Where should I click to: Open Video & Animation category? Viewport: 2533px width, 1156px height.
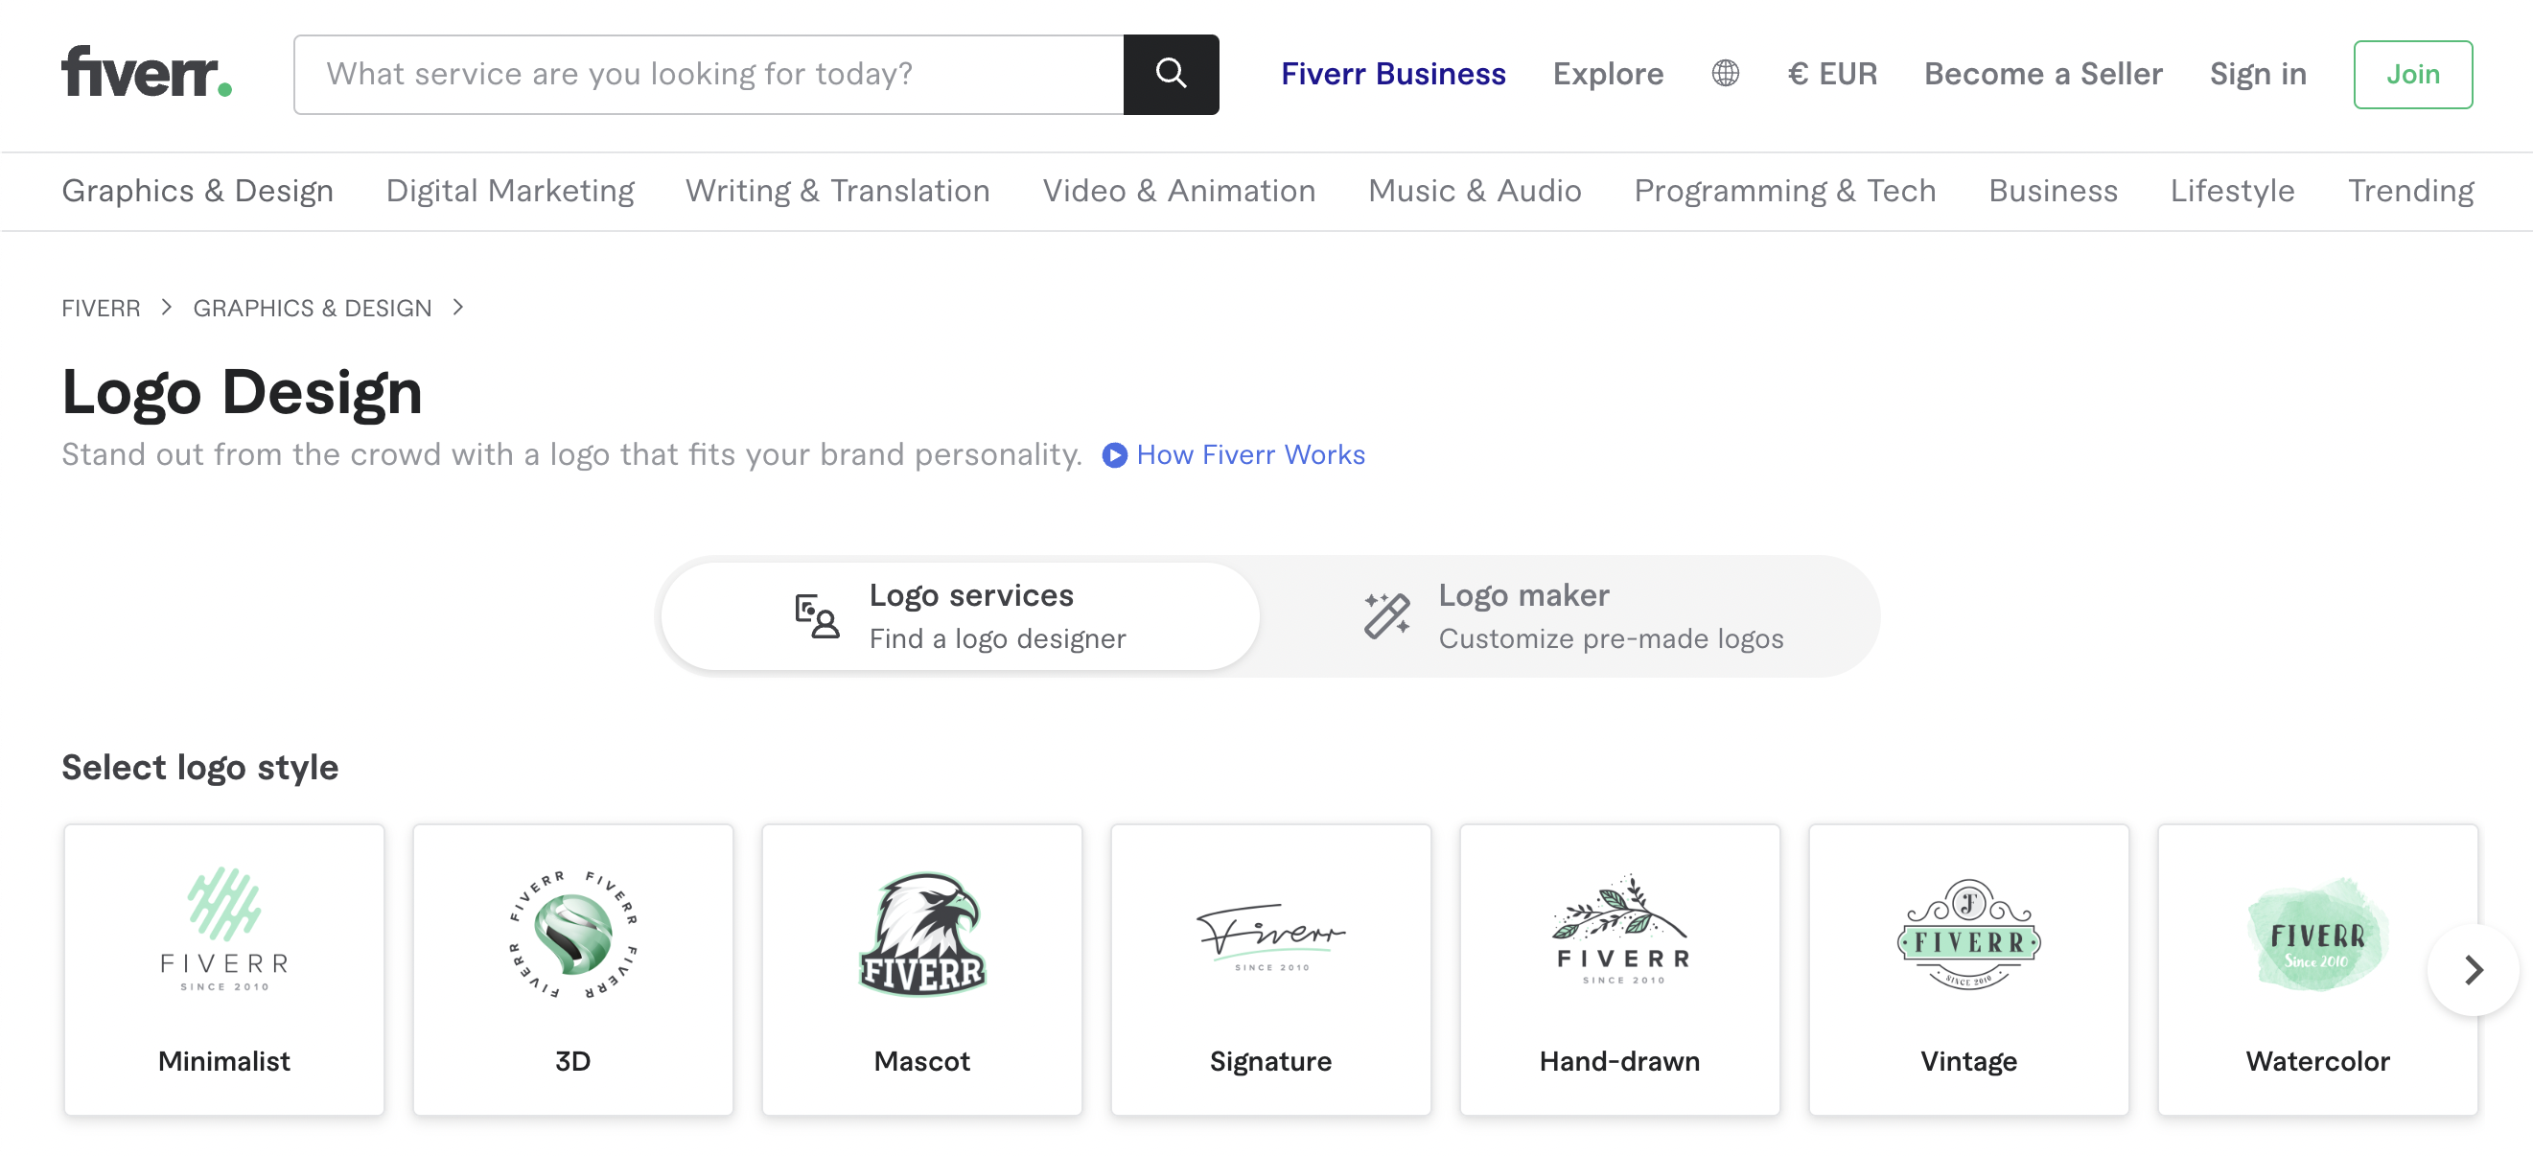coord(1179,191)
